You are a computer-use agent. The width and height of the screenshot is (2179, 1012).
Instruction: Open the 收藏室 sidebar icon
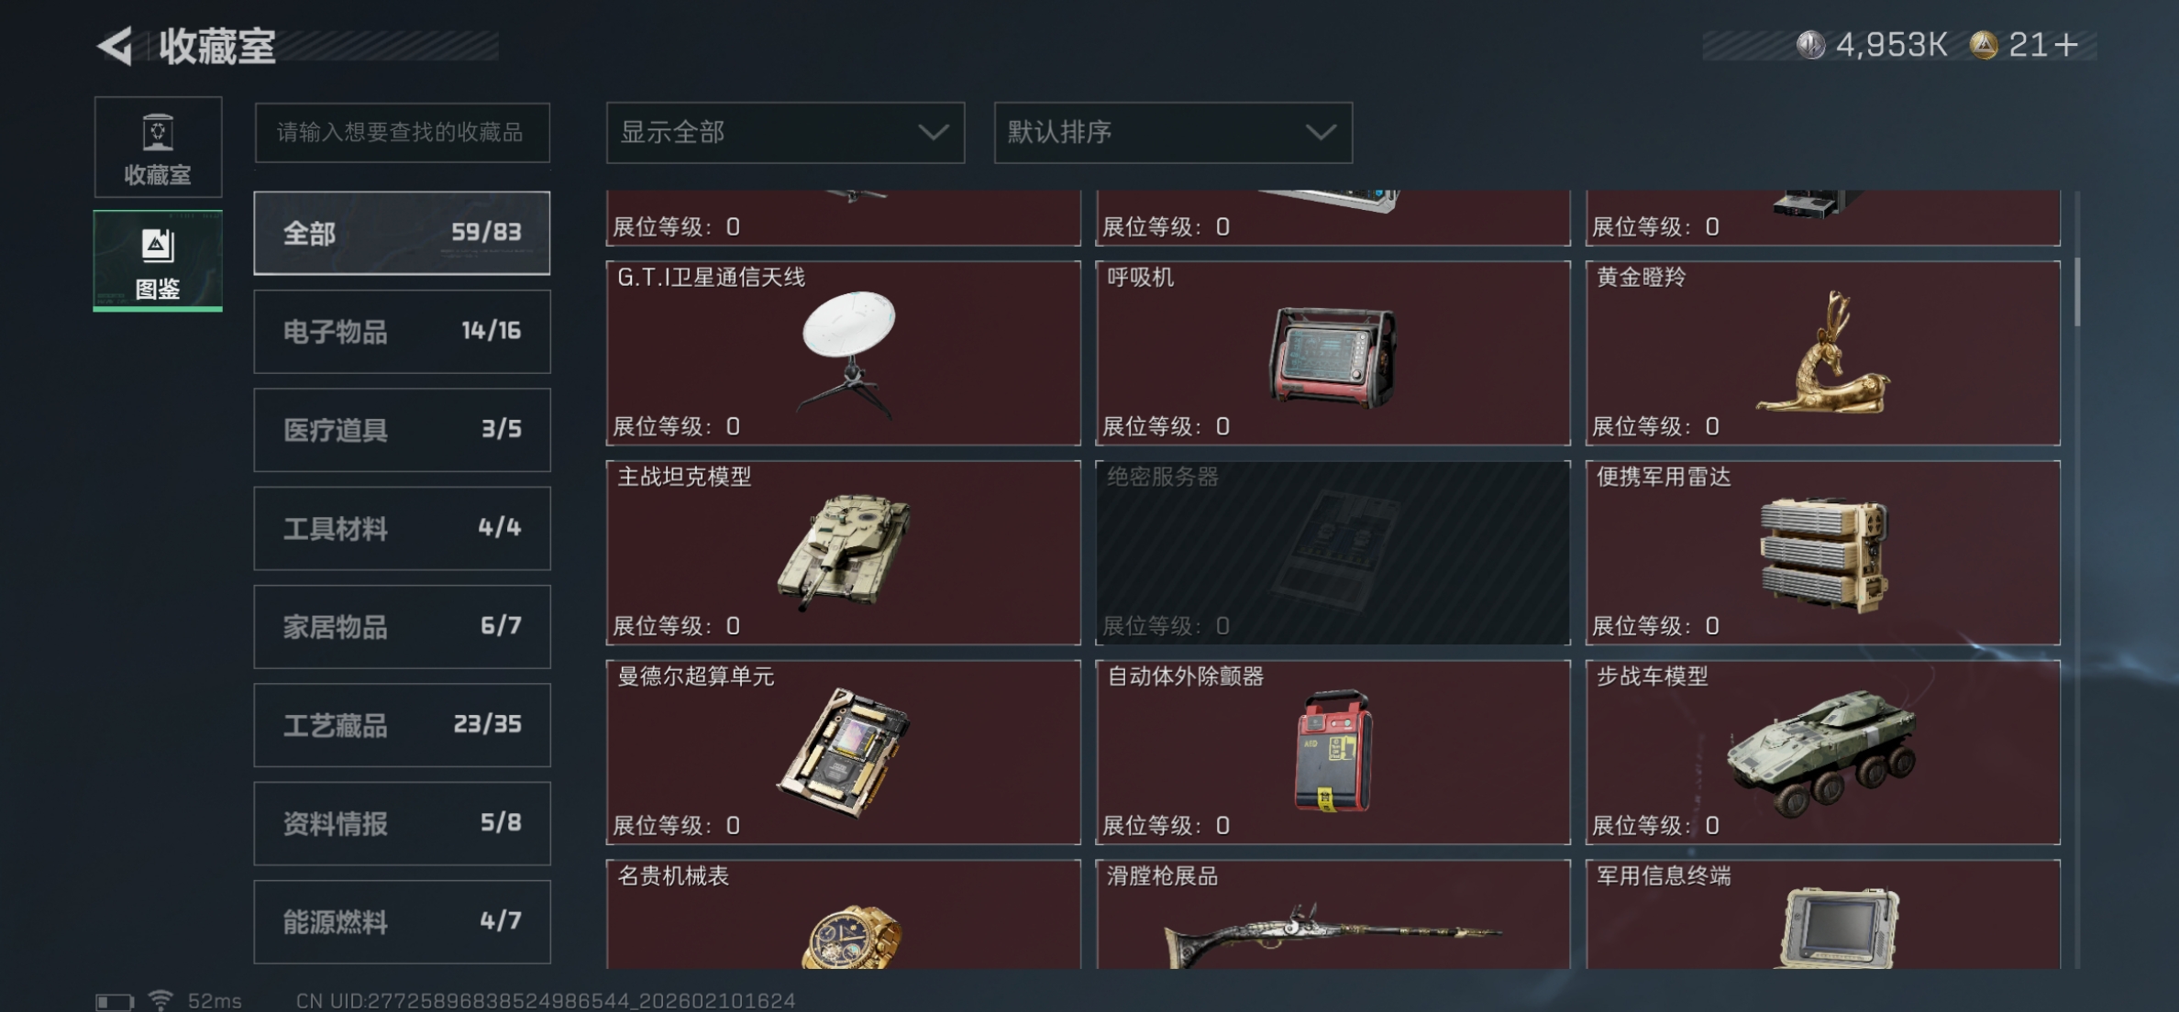pyautogui.click(x=158, y=147)
